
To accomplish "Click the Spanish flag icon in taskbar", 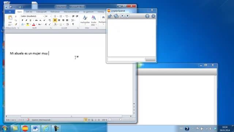I will 25,128.
